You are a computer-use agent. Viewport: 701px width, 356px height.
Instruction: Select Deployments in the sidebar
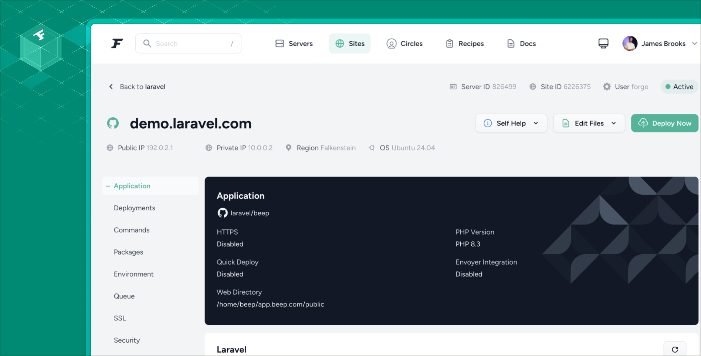pos(135,208)
